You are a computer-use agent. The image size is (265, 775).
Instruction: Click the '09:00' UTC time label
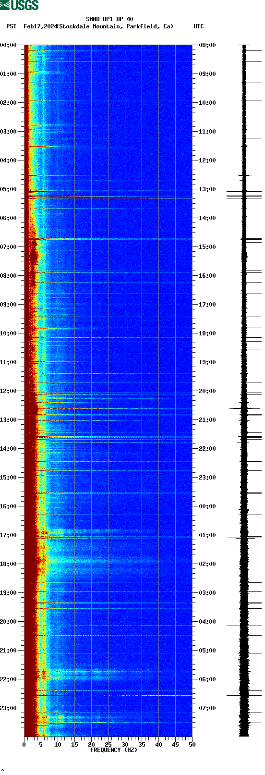(x=207, y=74)
